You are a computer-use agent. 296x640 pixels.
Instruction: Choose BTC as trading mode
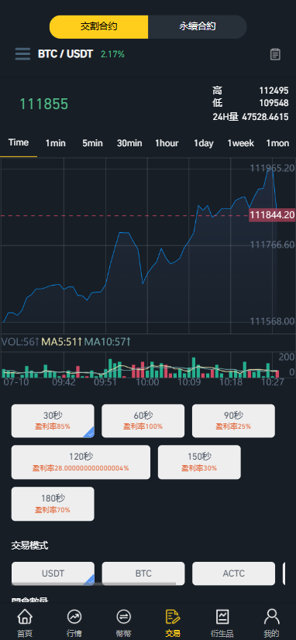click(x=143, y=573)
